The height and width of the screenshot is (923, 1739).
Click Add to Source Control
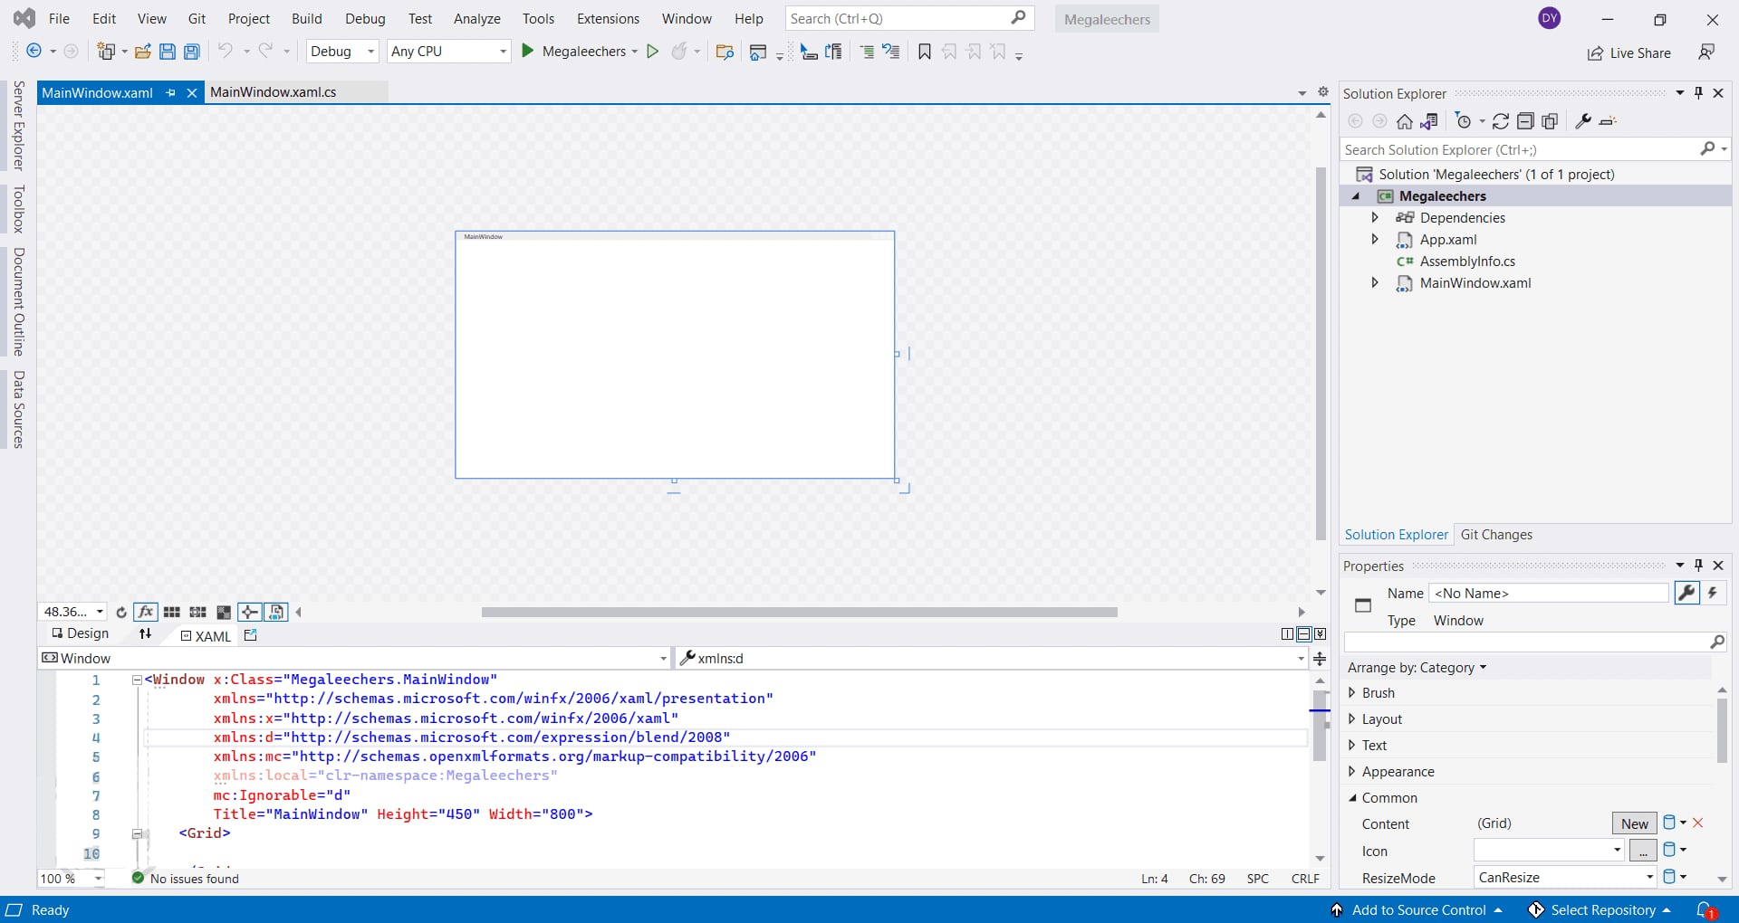click(1418, 910)
